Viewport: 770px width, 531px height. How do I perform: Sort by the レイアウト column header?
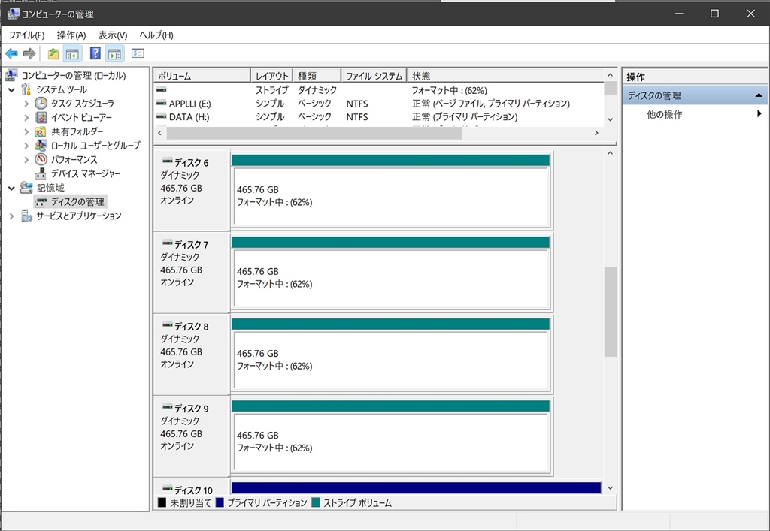271,76
